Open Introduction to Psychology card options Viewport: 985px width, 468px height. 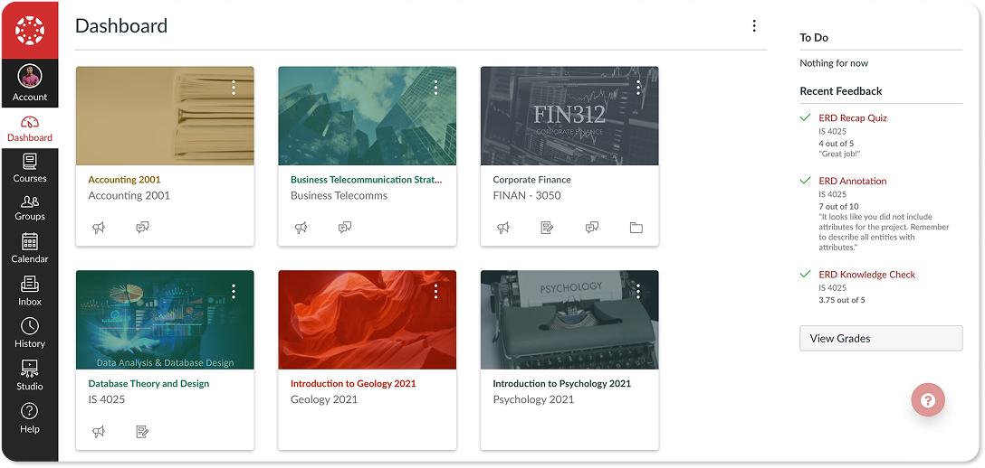[638, 291]
